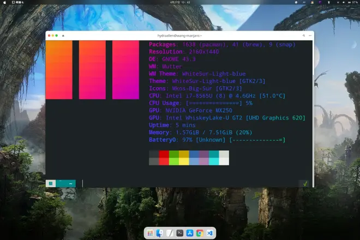The width and height of the screenshot is (360, 240).
Task: Click the terminal title hydraallen@wang-manjaro
Action: click(x=179, y=35)
